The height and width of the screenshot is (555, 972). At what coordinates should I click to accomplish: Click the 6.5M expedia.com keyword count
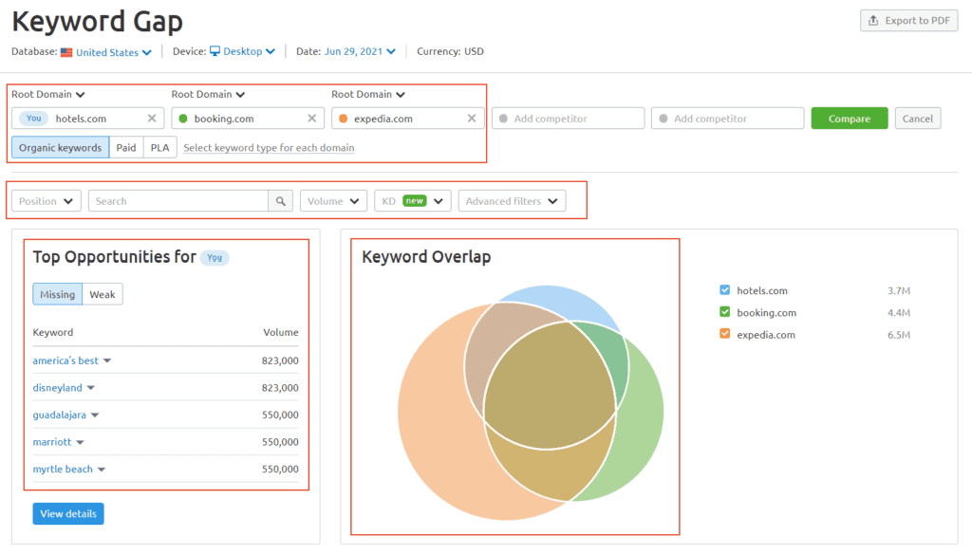click(899, 335)
